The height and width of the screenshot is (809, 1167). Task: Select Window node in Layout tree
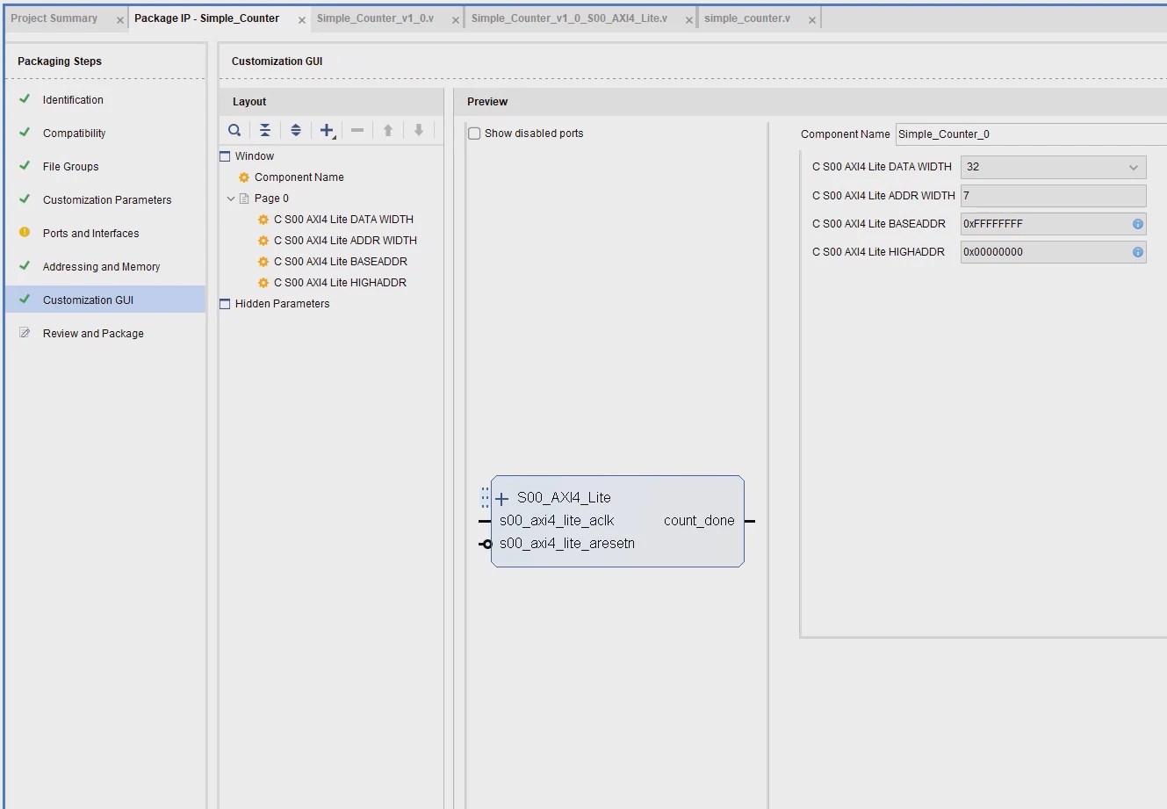coord(255,156)
